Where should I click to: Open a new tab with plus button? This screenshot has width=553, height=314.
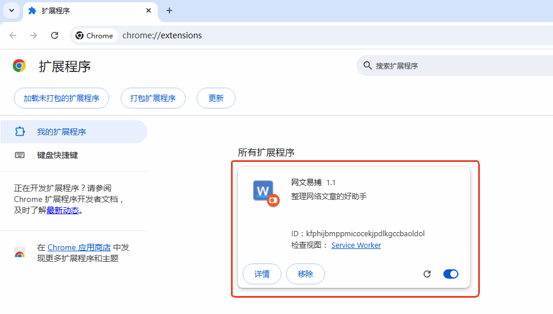pyautogui.click(x=169, y=10)
